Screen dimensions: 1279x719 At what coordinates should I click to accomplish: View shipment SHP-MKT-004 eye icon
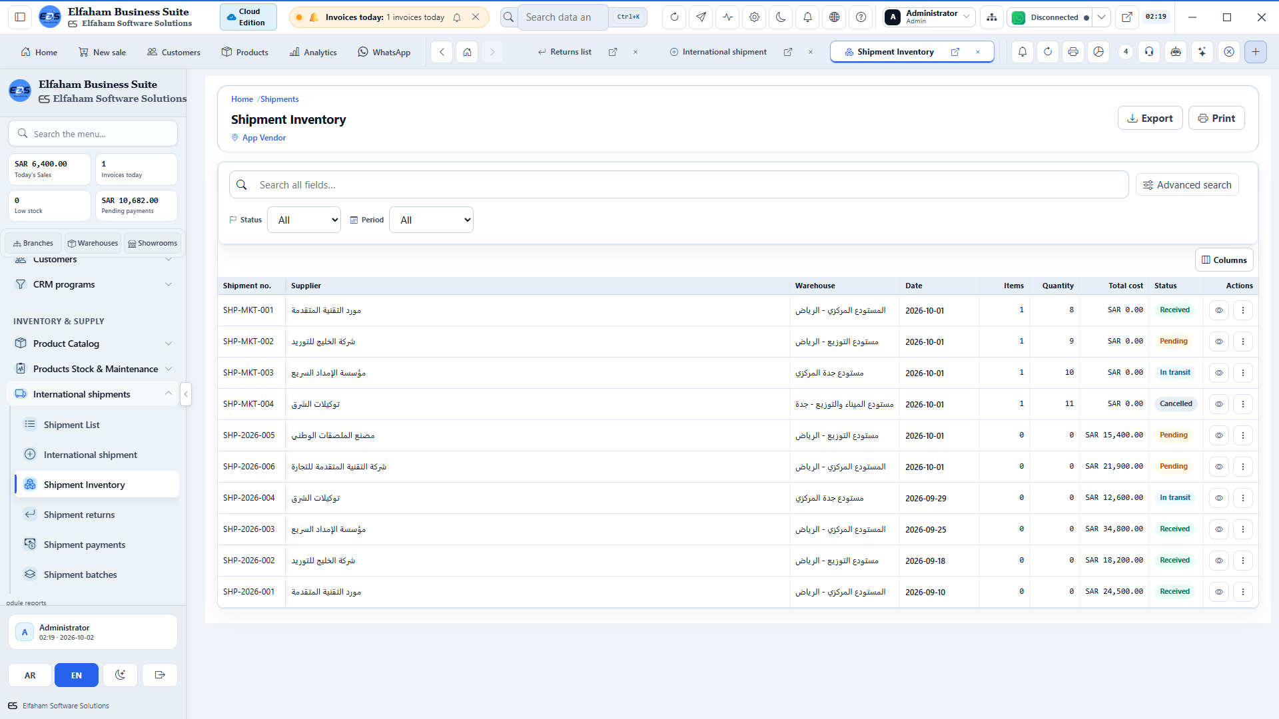pos(1218,404)
